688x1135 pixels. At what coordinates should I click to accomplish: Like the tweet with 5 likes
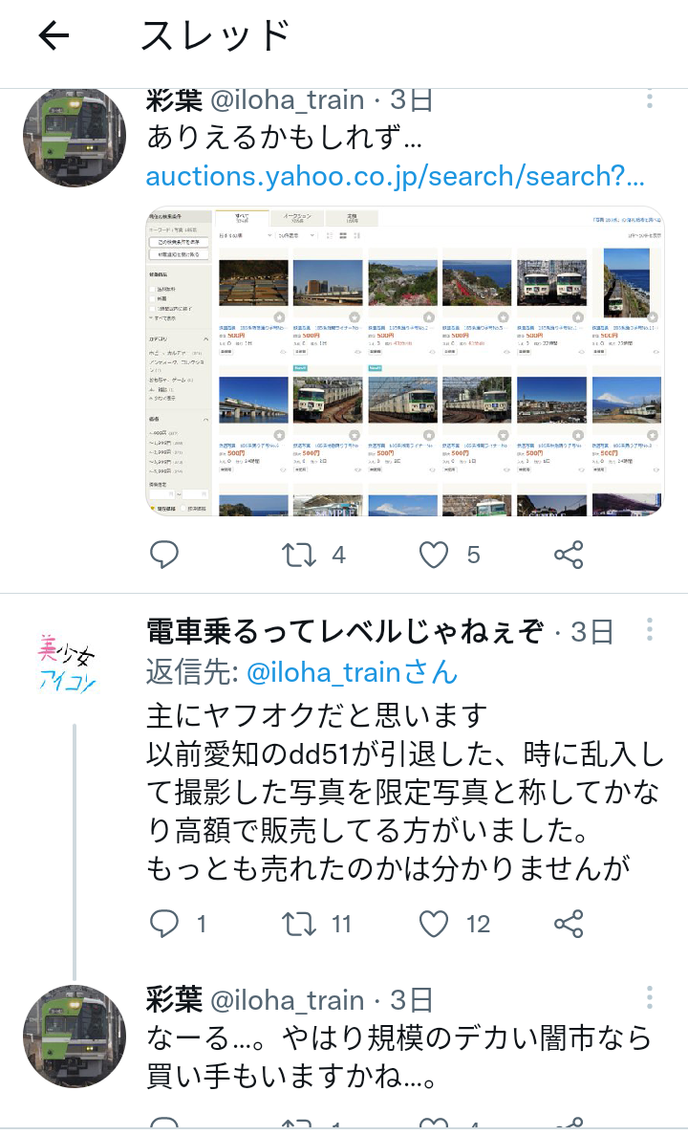pos(434,556)
